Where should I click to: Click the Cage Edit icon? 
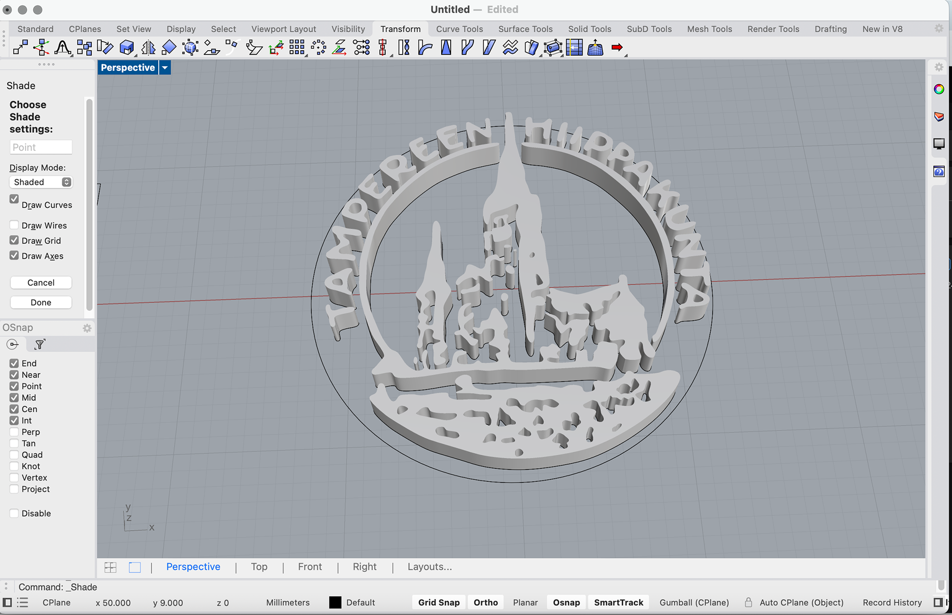pyautogui.click(x=553, y=48)
